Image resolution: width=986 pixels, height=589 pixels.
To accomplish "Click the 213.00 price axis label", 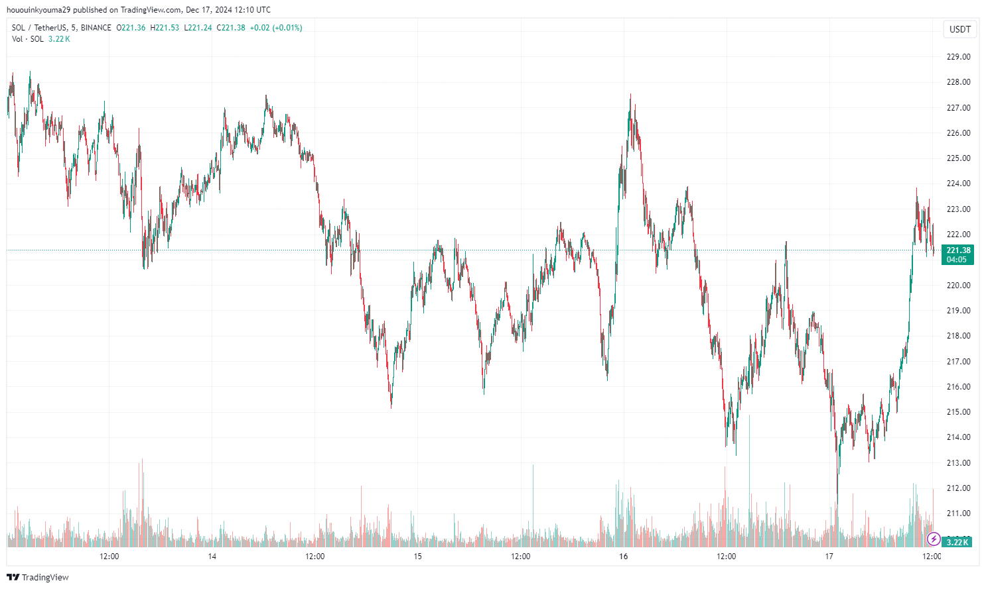I will pos(958,463).
